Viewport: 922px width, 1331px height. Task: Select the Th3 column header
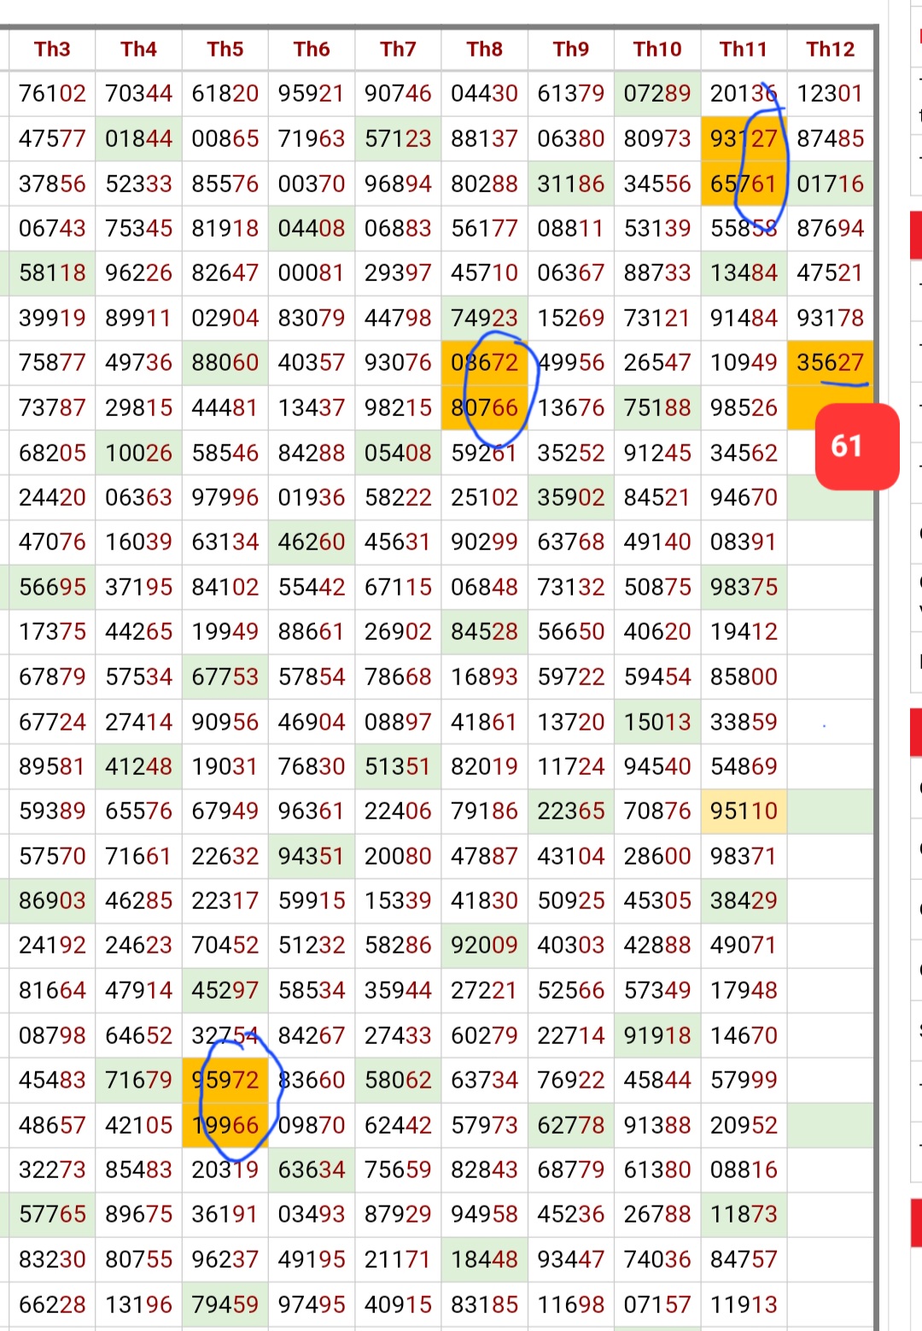[53, 49]
